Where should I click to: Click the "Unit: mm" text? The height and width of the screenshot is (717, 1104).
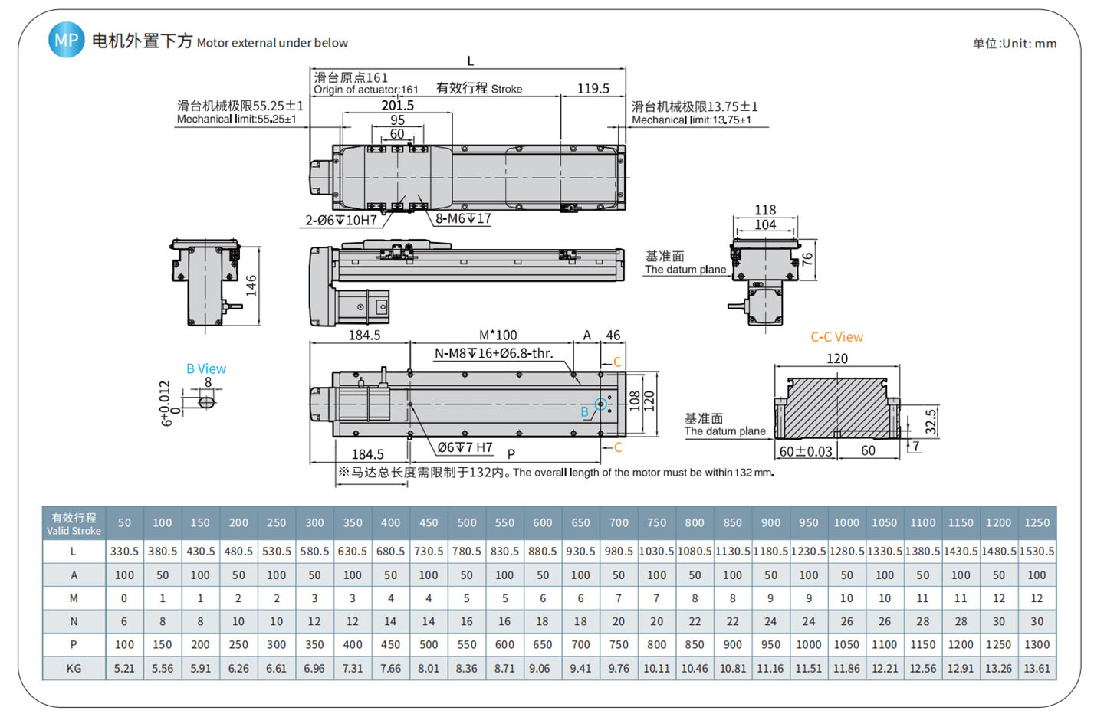[1014, 44]
